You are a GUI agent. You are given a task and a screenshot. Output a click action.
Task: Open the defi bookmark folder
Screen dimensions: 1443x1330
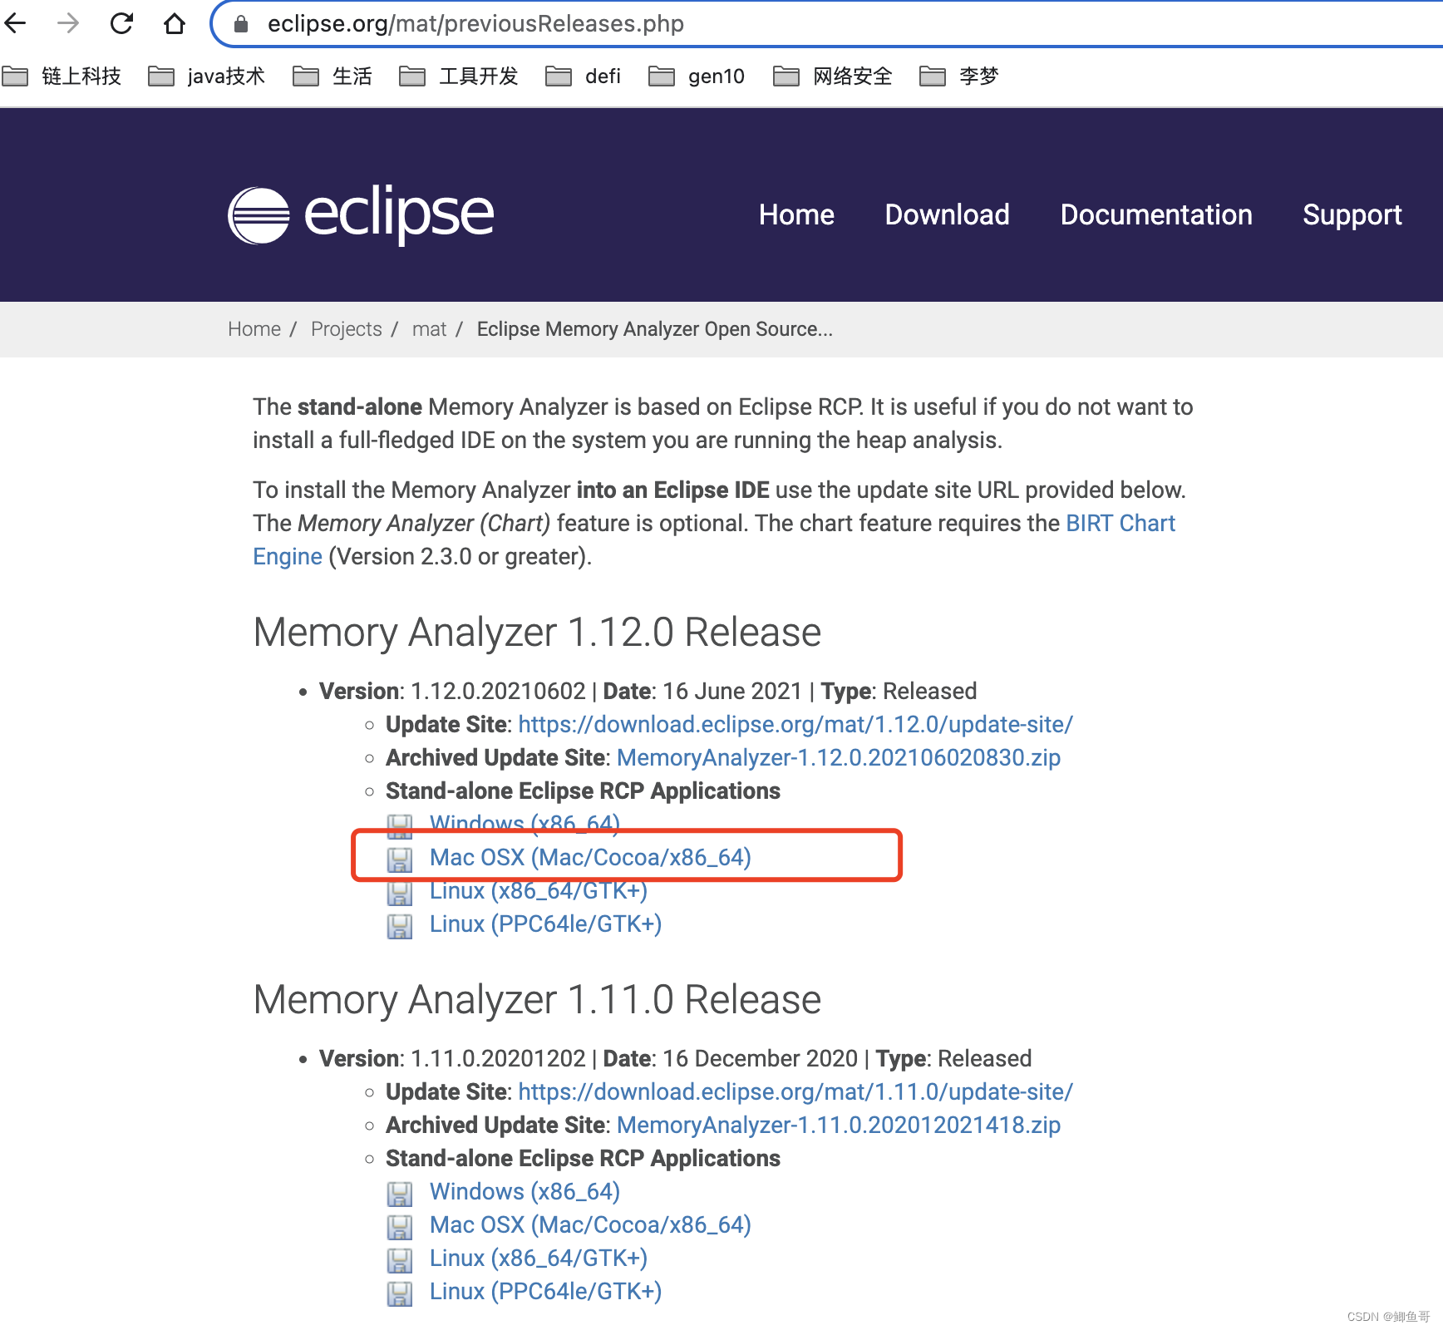(x=584, y=76)
